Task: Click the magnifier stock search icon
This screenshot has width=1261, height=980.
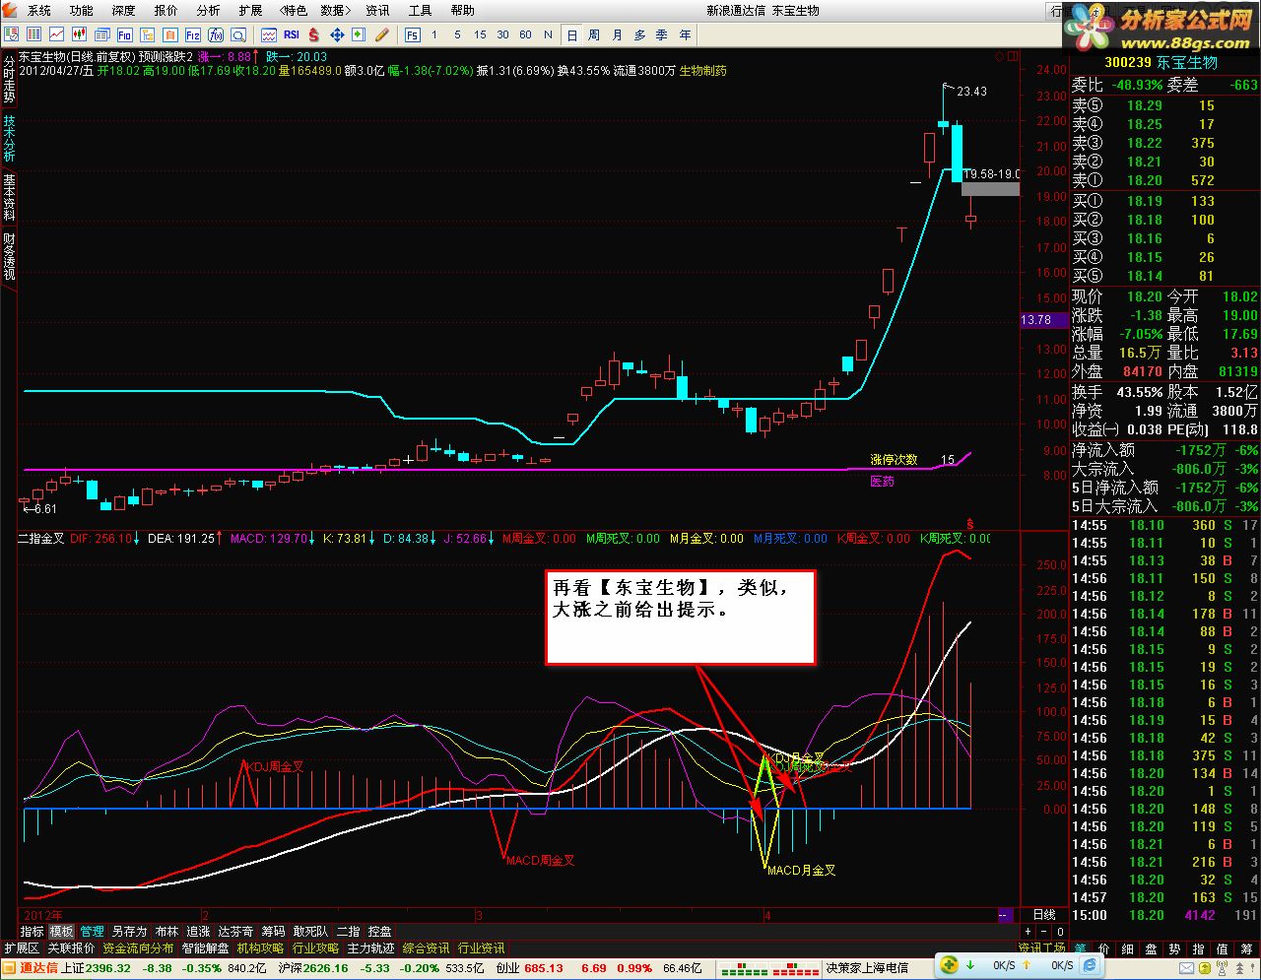Action: (237, 34)
